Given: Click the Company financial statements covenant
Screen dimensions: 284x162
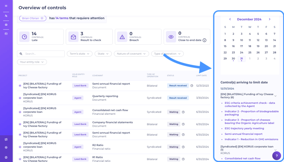Looking at the screenshot, I should coord(112,122).
